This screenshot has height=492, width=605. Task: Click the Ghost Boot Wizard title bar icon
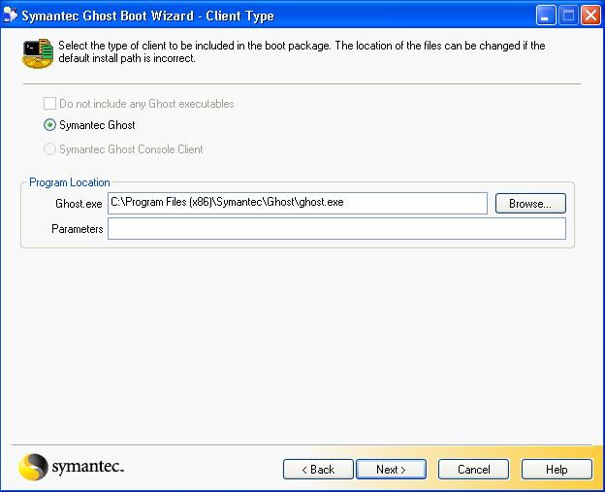click(10, 16)
